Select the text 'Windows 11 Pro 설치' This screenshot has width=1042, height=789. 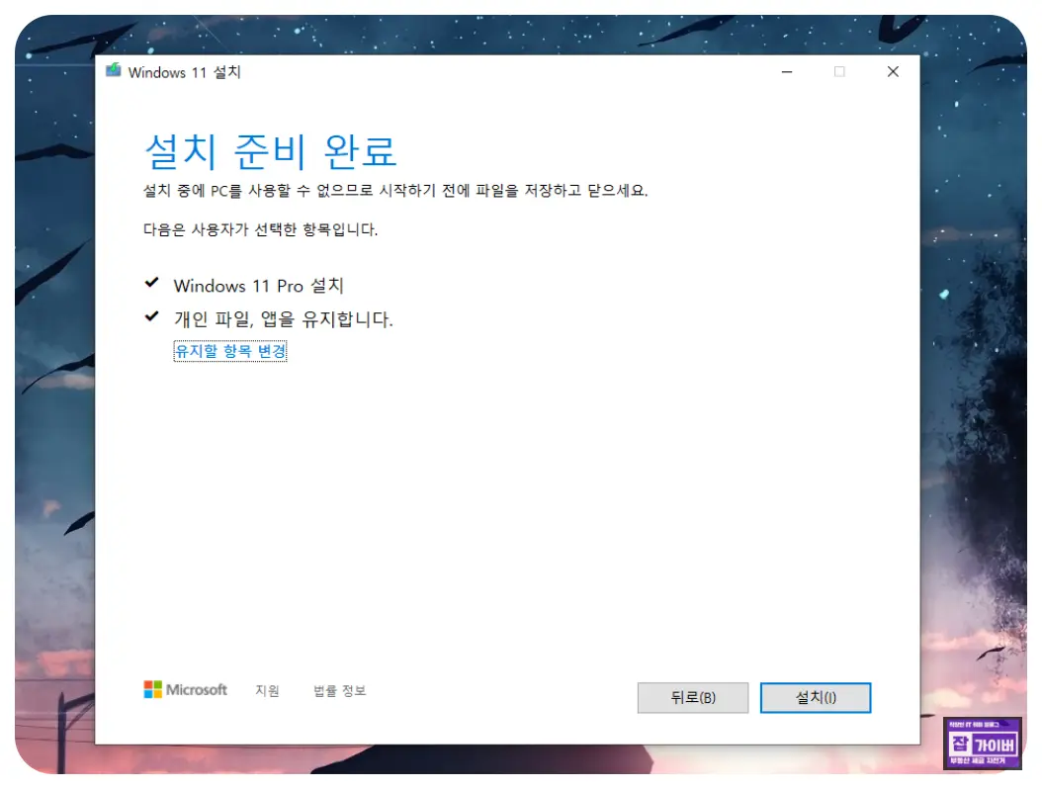tap(258, 286)
